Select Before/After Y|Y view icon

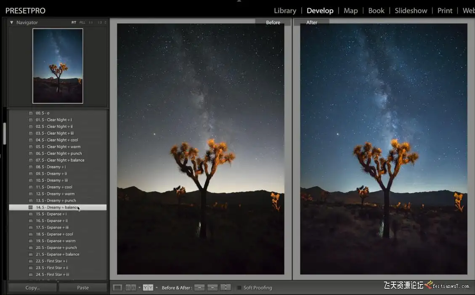point(148,288)
